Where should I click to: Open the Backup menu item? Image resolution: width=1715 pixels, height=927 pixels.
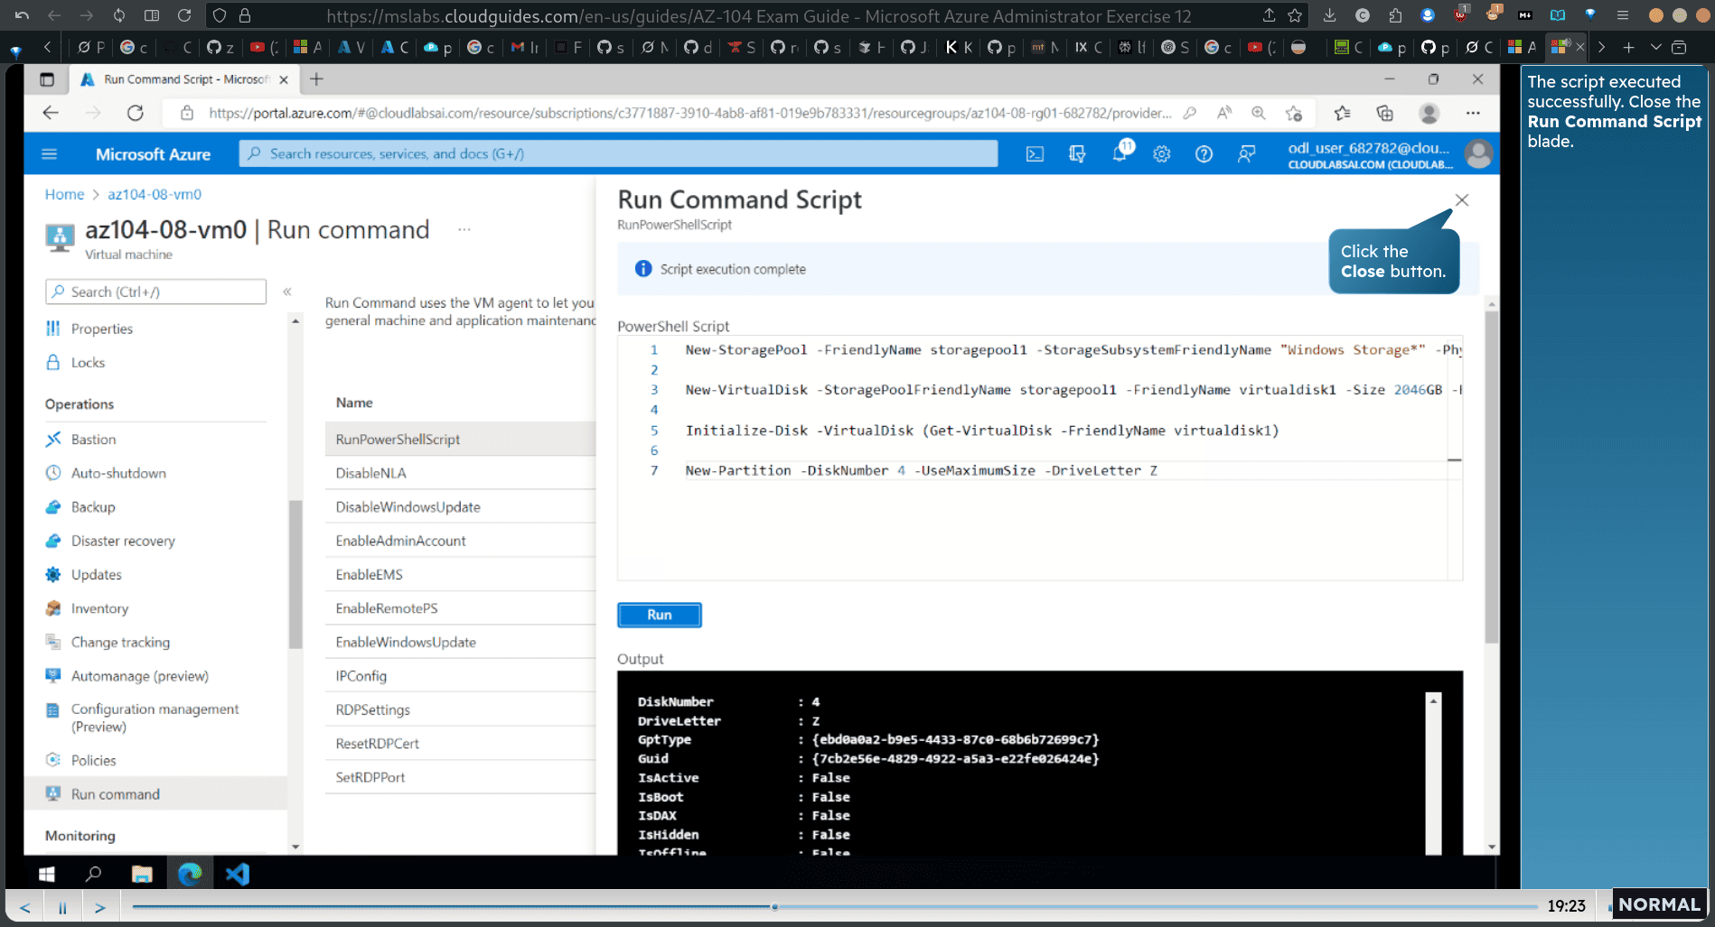[x=93, y=507]
